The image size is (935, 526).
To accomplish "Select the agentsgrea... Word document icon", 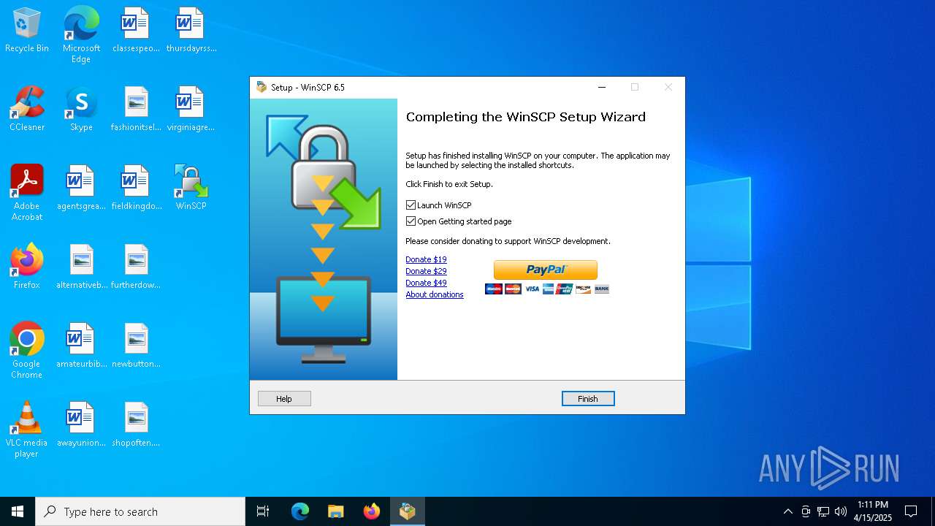I will pyautogui.click(x=81, y=188).
